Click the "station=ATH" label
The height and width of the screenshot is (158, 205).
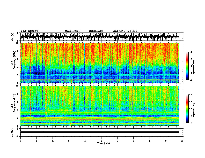tap(96, 31)
